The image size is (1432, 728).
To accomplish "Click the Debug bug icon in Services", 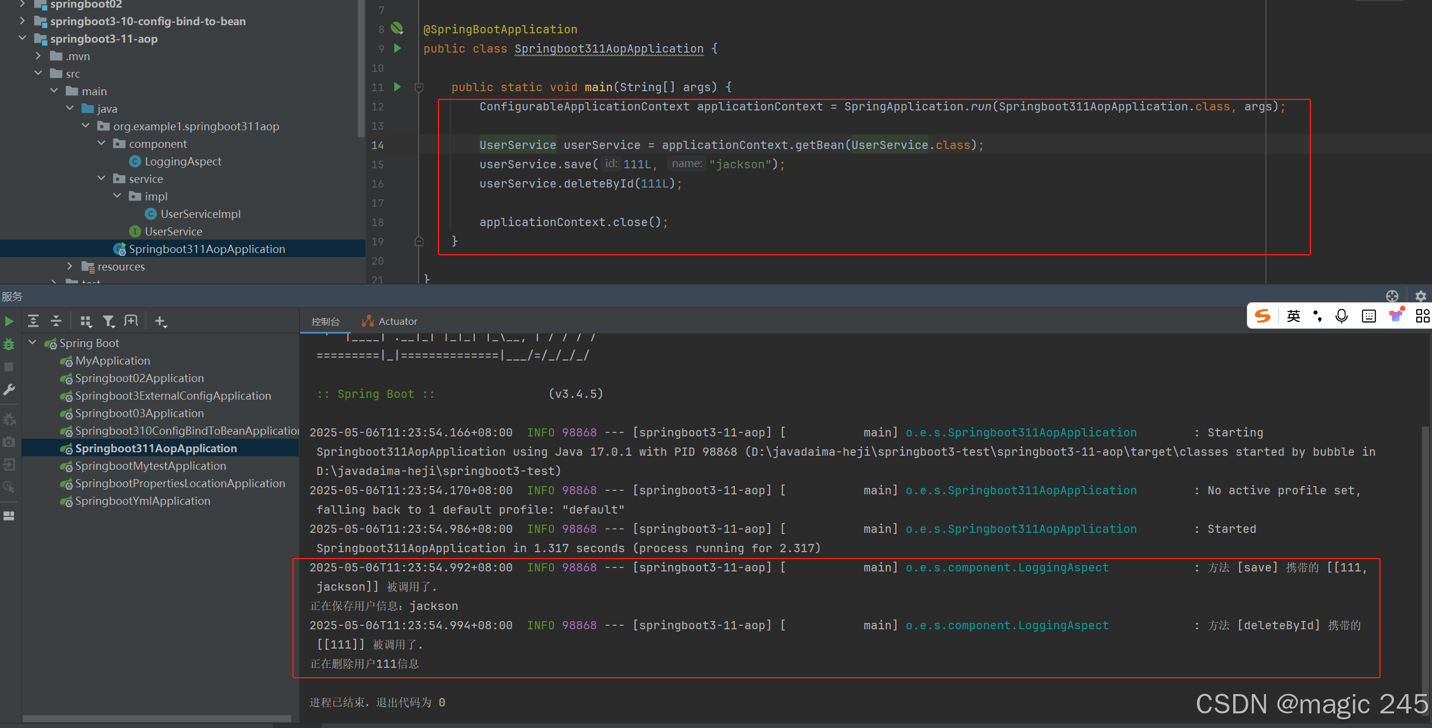I will 9,345.
